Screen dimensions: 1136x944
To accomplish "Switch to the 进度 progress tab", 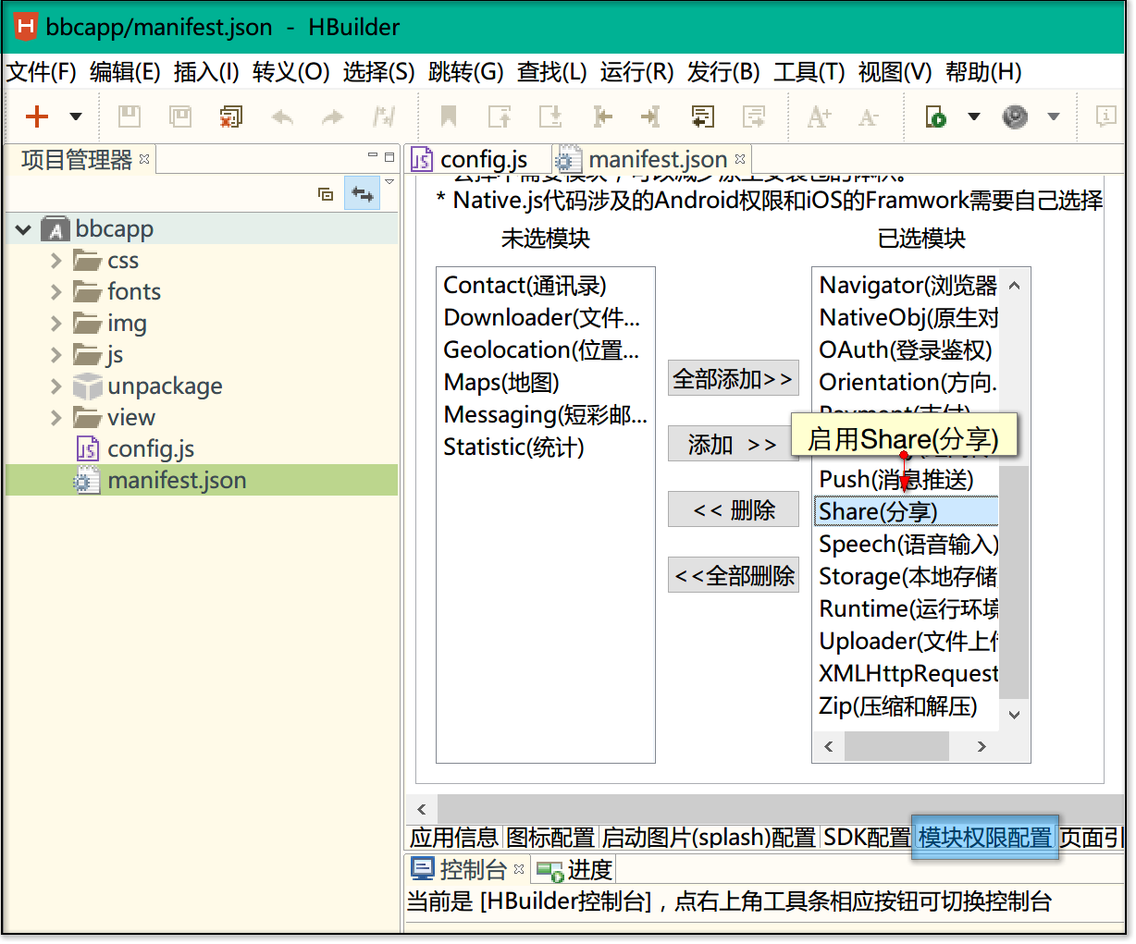I will click(x=575, y=870).
